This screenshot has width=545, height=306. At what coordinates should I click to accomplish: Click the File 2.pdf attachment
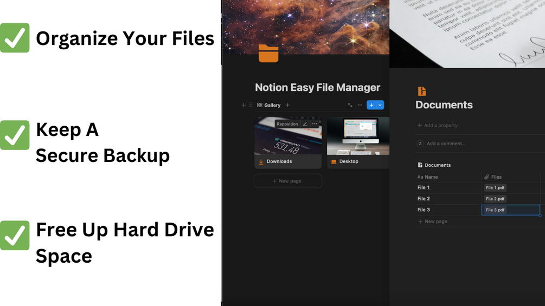click(495, 199)
